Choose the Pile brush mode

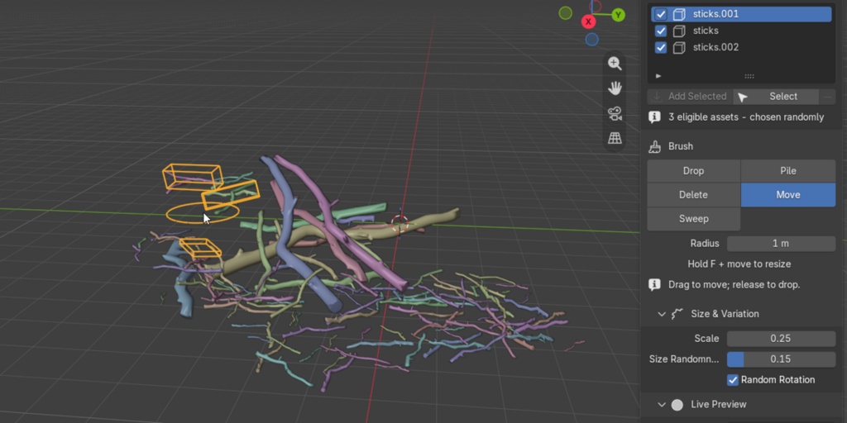point(788,170)
